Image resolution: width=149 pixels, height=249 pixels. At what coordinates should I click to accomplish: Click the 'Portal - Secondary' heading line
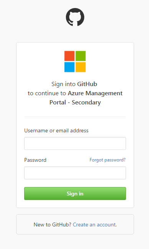[x=75, y=103]
